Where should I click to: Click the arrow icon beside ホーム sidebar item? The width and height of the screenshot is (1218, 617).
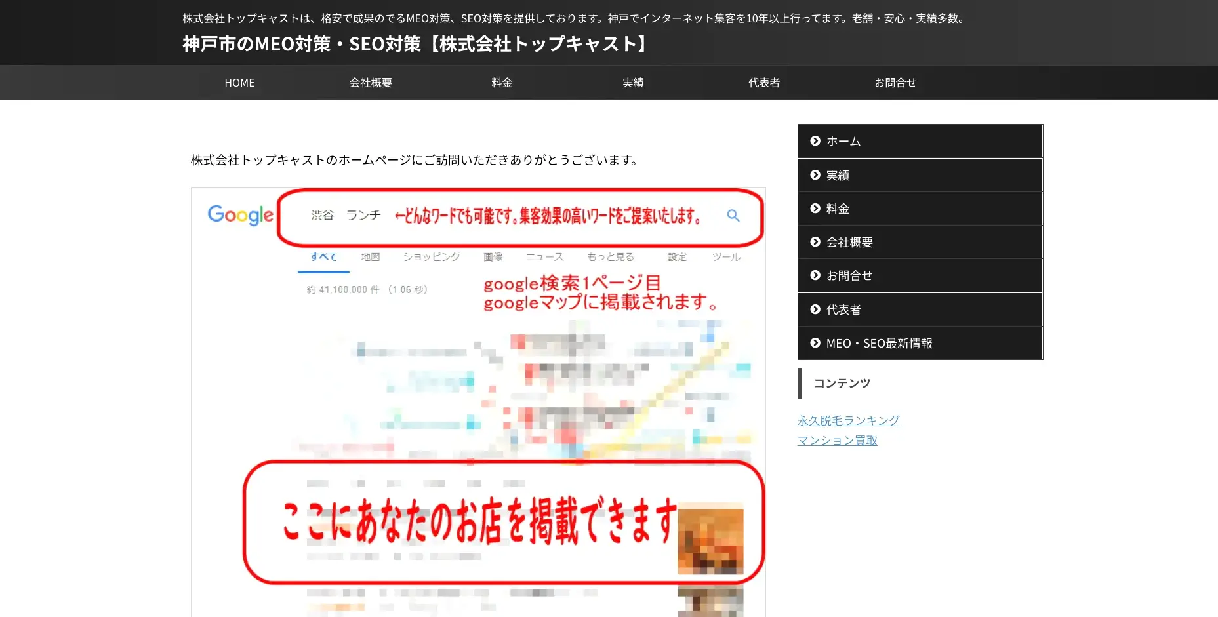tap(815, 140)
